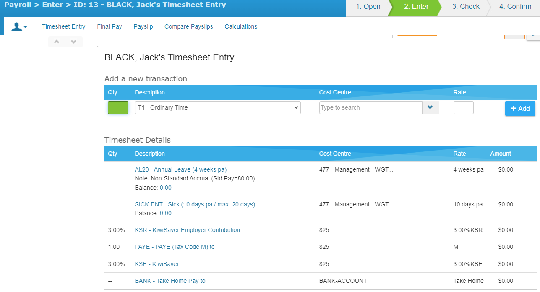540x292 pixels.
Task: Select the Compare Payslips tab
Action: click(x=188, y=26)
